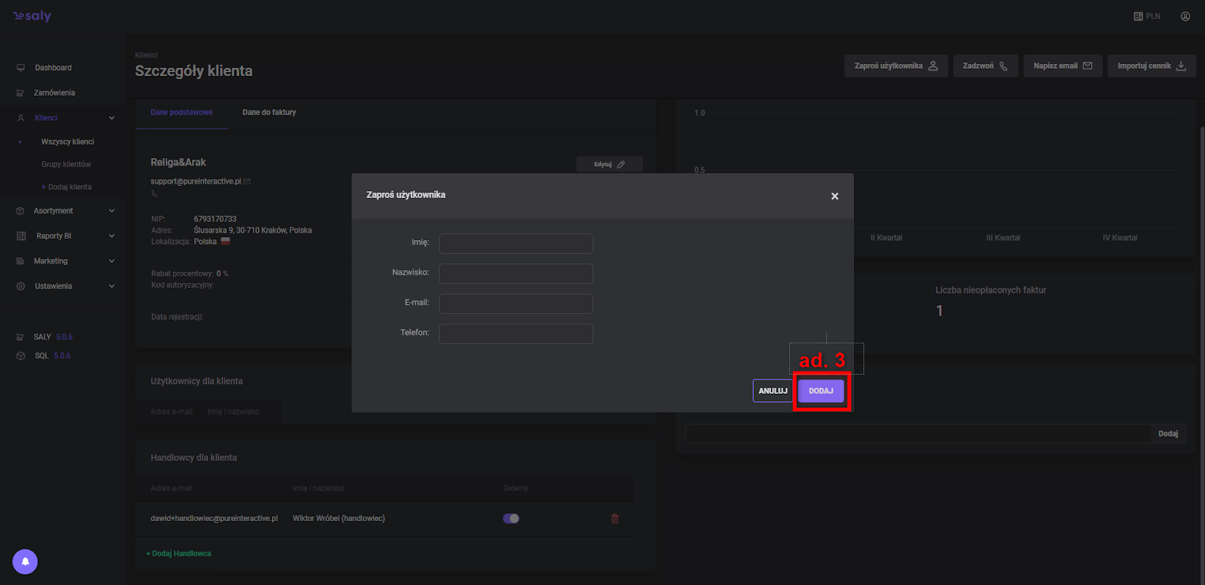Toggle the Główny switch for Wiktor Wróbel
The width and height of the screenshot is (1205, 585).
(511, 519)
